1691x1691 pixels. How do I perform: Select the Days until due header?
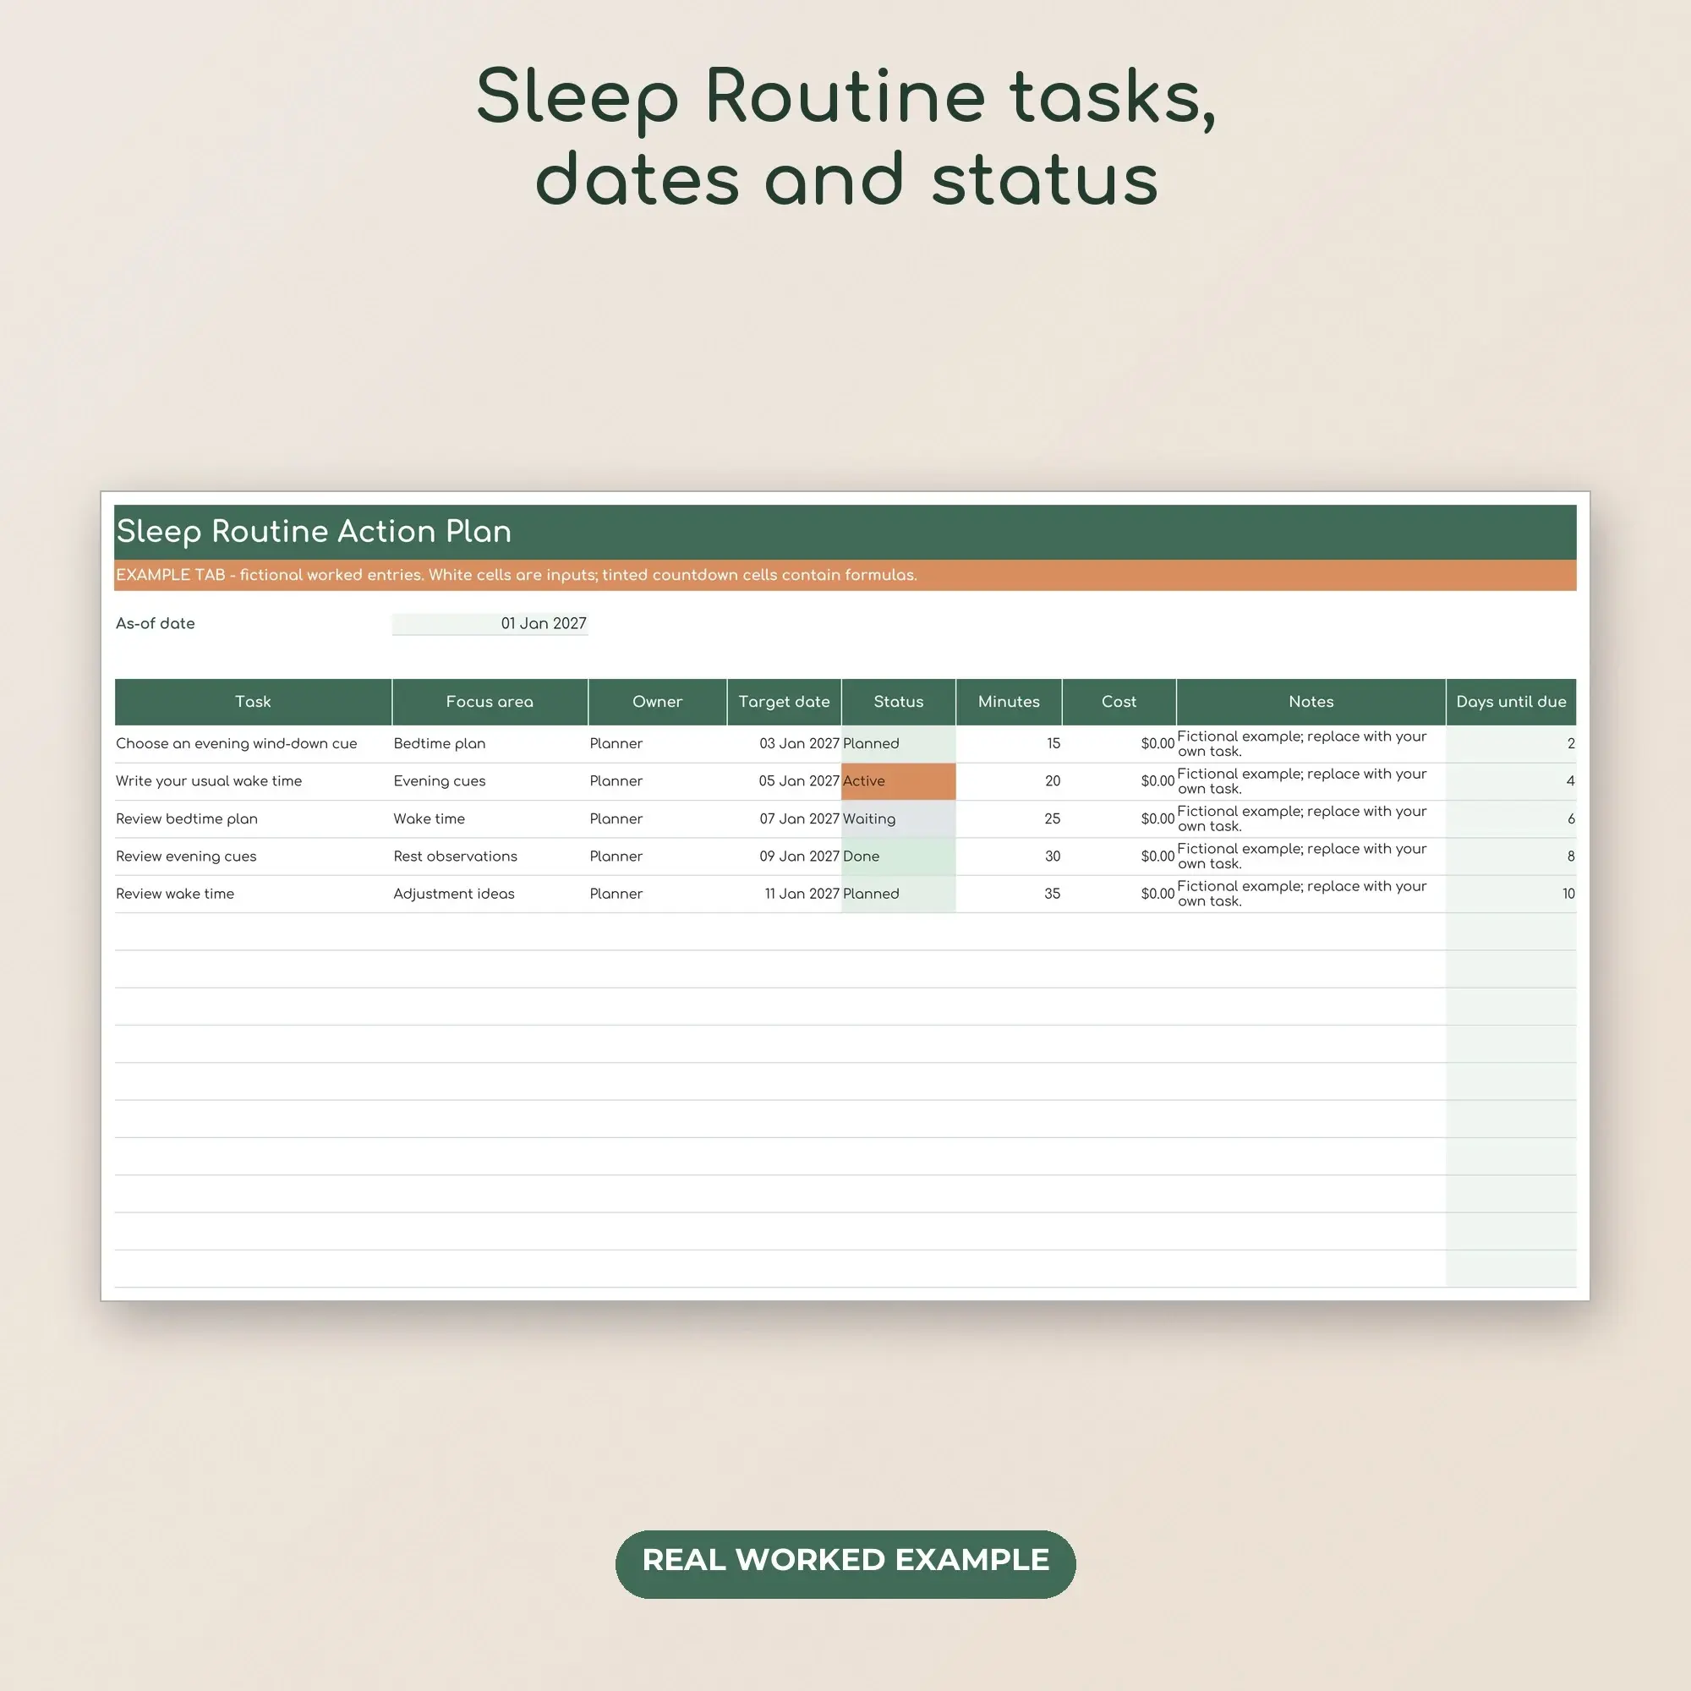[x=1512, y=701]
